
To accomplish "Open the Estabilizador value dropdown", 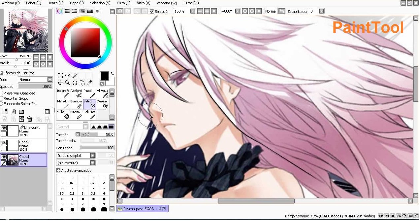I will tap(321, 11).
